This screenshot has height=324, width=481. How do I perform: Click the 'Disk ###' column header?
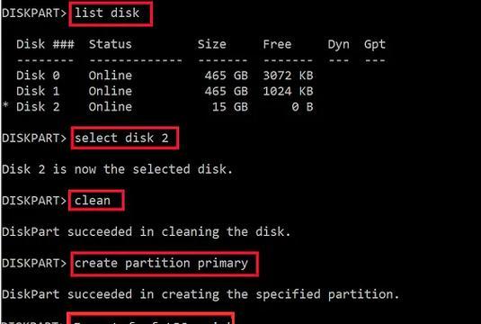[x=45, y=44]
